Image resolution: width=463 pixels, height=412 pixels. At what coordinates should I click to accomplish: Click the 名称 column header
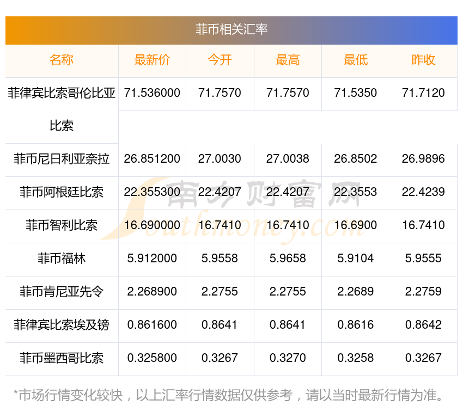point(62,60)
